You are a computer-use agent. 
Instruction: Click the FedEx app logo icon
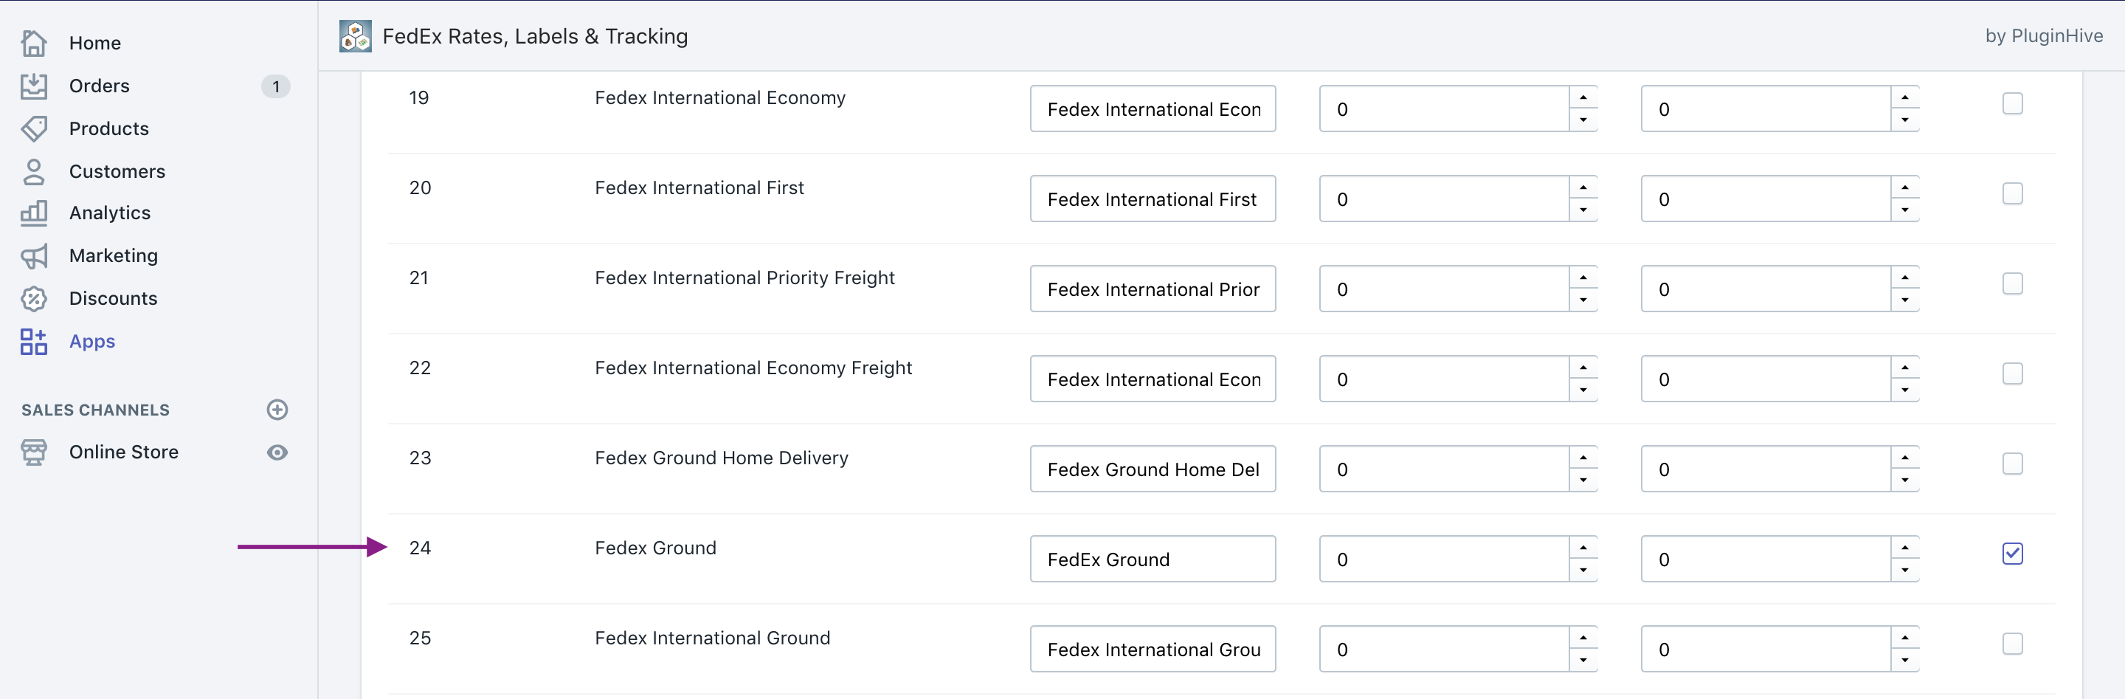click(356, 36)
